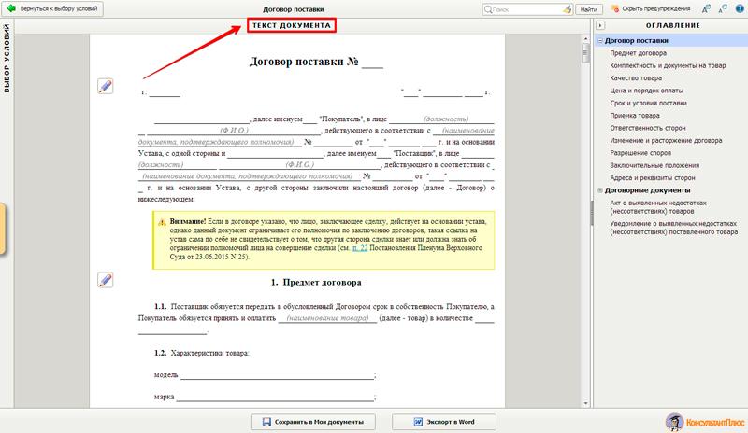748x433 pixels.
Task: Click the blank line after модель
Action: pos(277,375)
